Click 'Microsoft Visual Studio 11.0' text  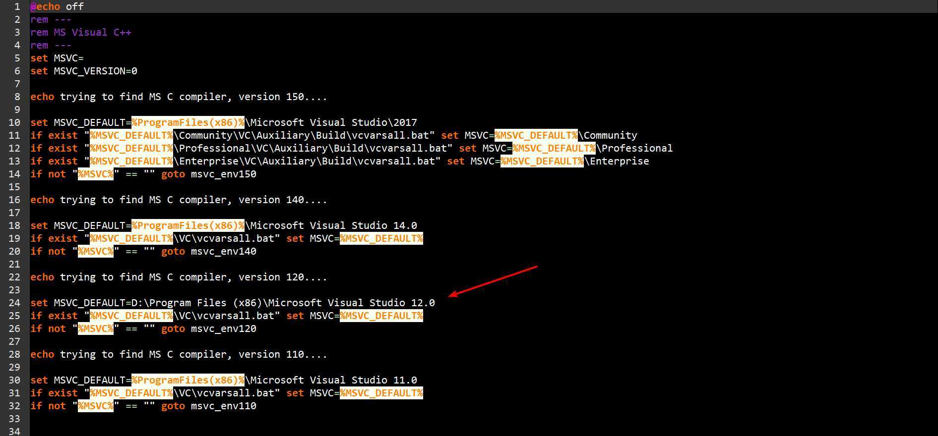coord(334,380)
